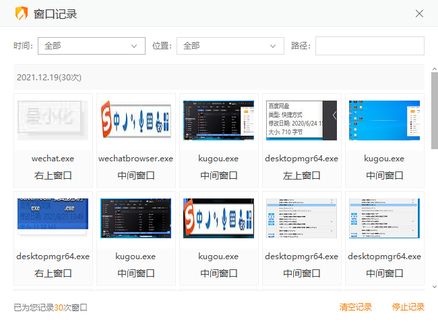This screenshot has width=438, height=324.
Task: Open the kugou.exe thumbnail showing Sogou input bar
Action: (x=219, y=219)
